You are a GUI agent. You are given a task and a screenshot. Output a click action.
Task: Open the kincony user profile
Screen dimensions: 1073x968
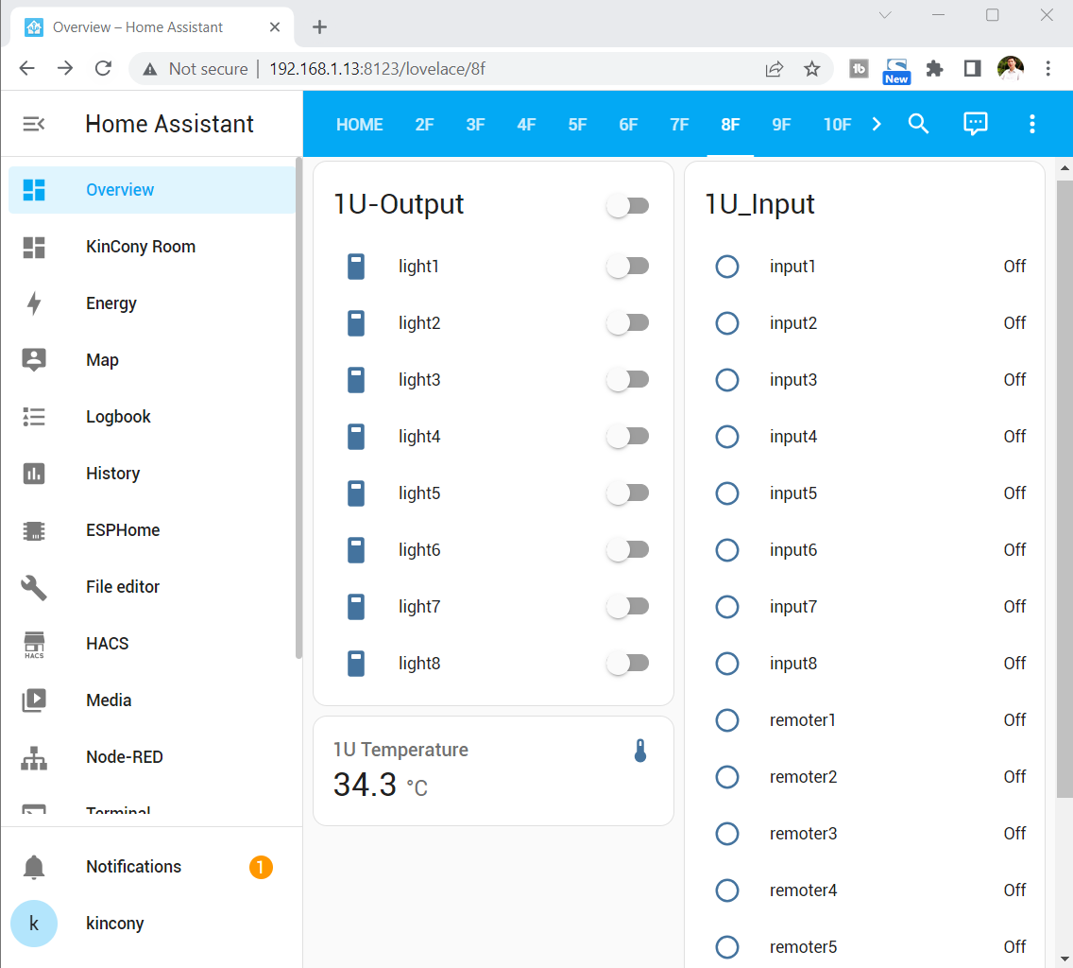pyautogui.click(x=114, y=924)
